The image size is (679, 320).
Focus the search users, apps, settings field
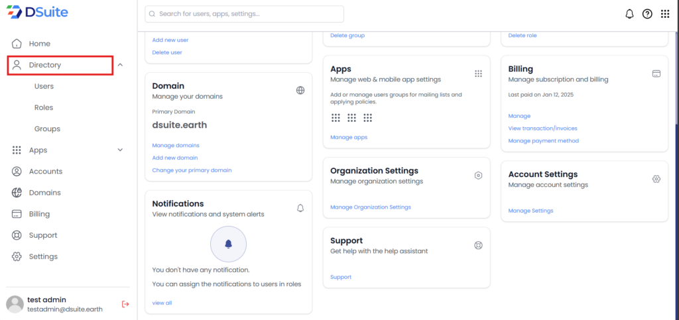pyautogui.click(x=245, y=14)
